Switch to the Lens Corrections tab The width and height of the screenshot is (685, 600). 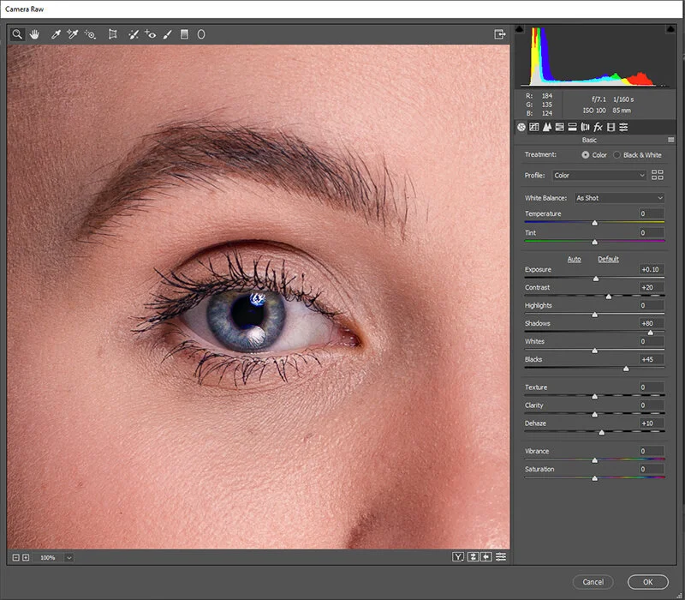pos(584,127)
